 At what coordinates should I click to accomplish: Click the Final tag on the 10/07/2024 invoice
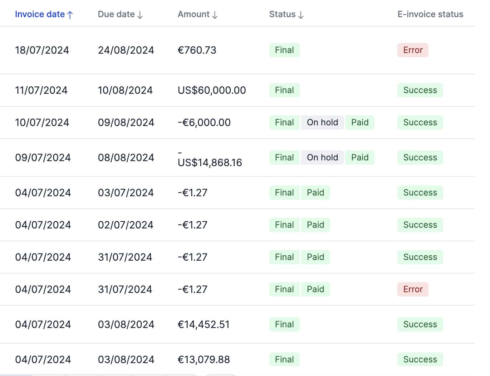[284, 122]
